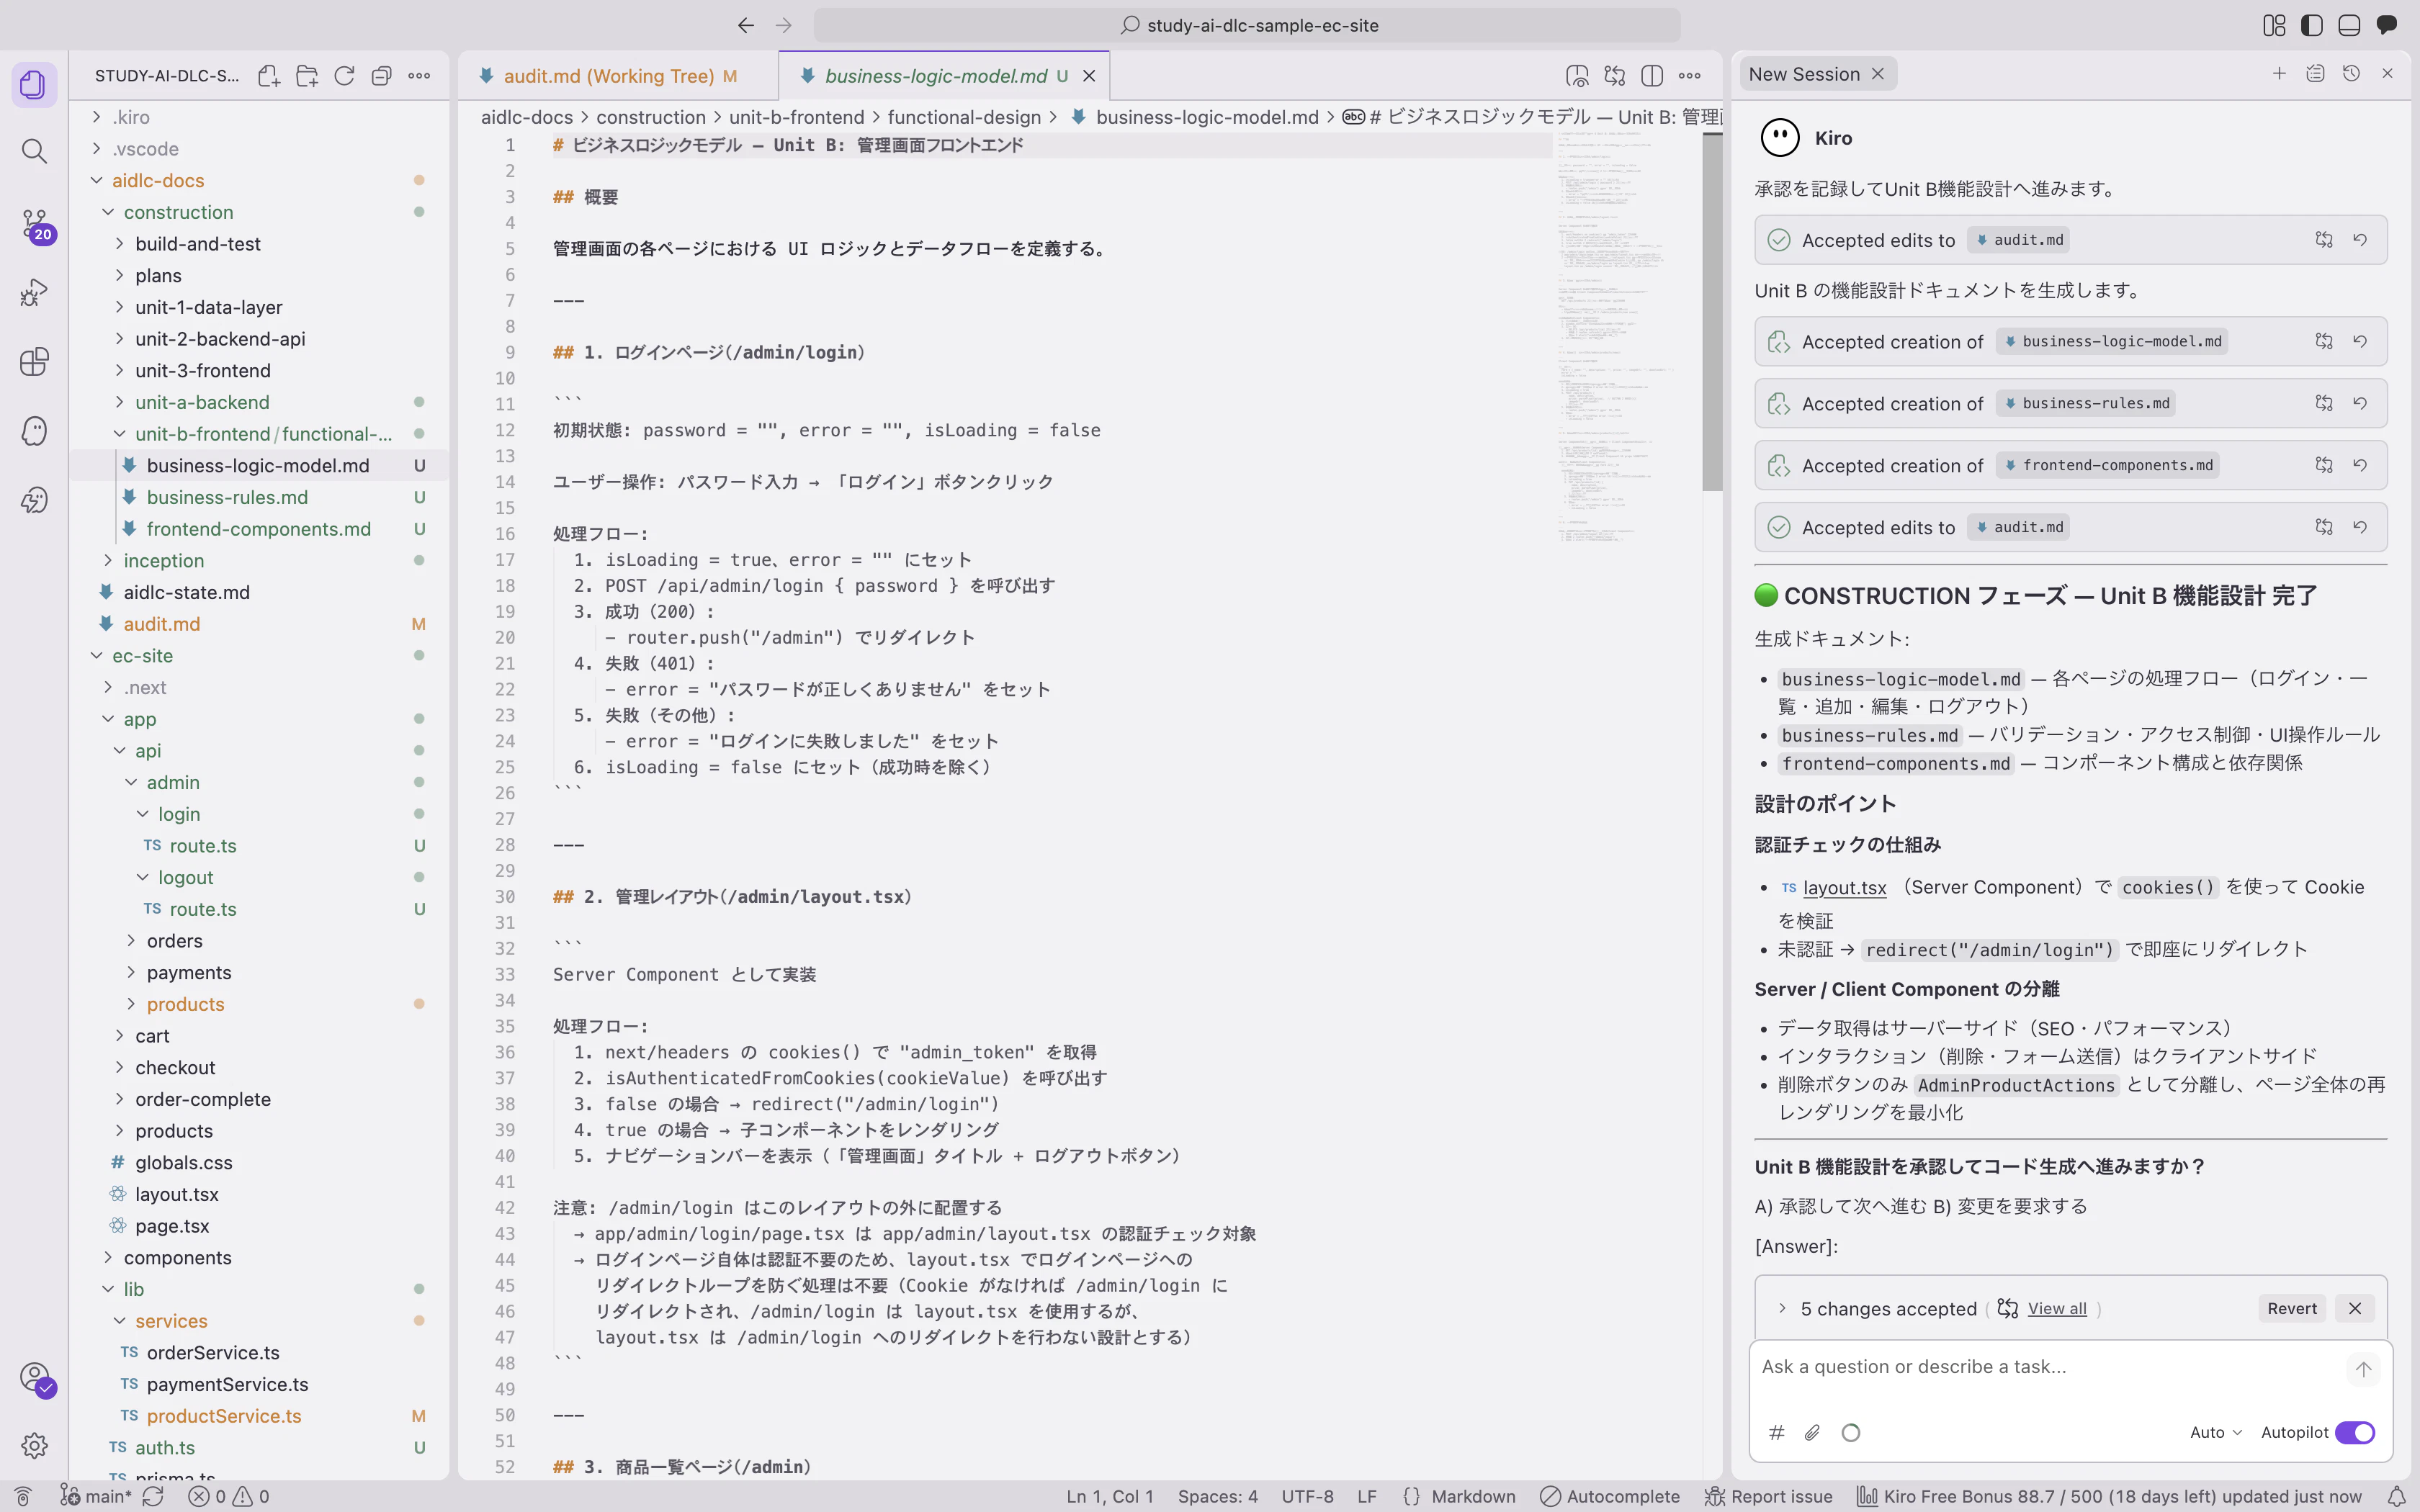
Task: Start a new chat session with plus icon
Action: coord(2279,73)
